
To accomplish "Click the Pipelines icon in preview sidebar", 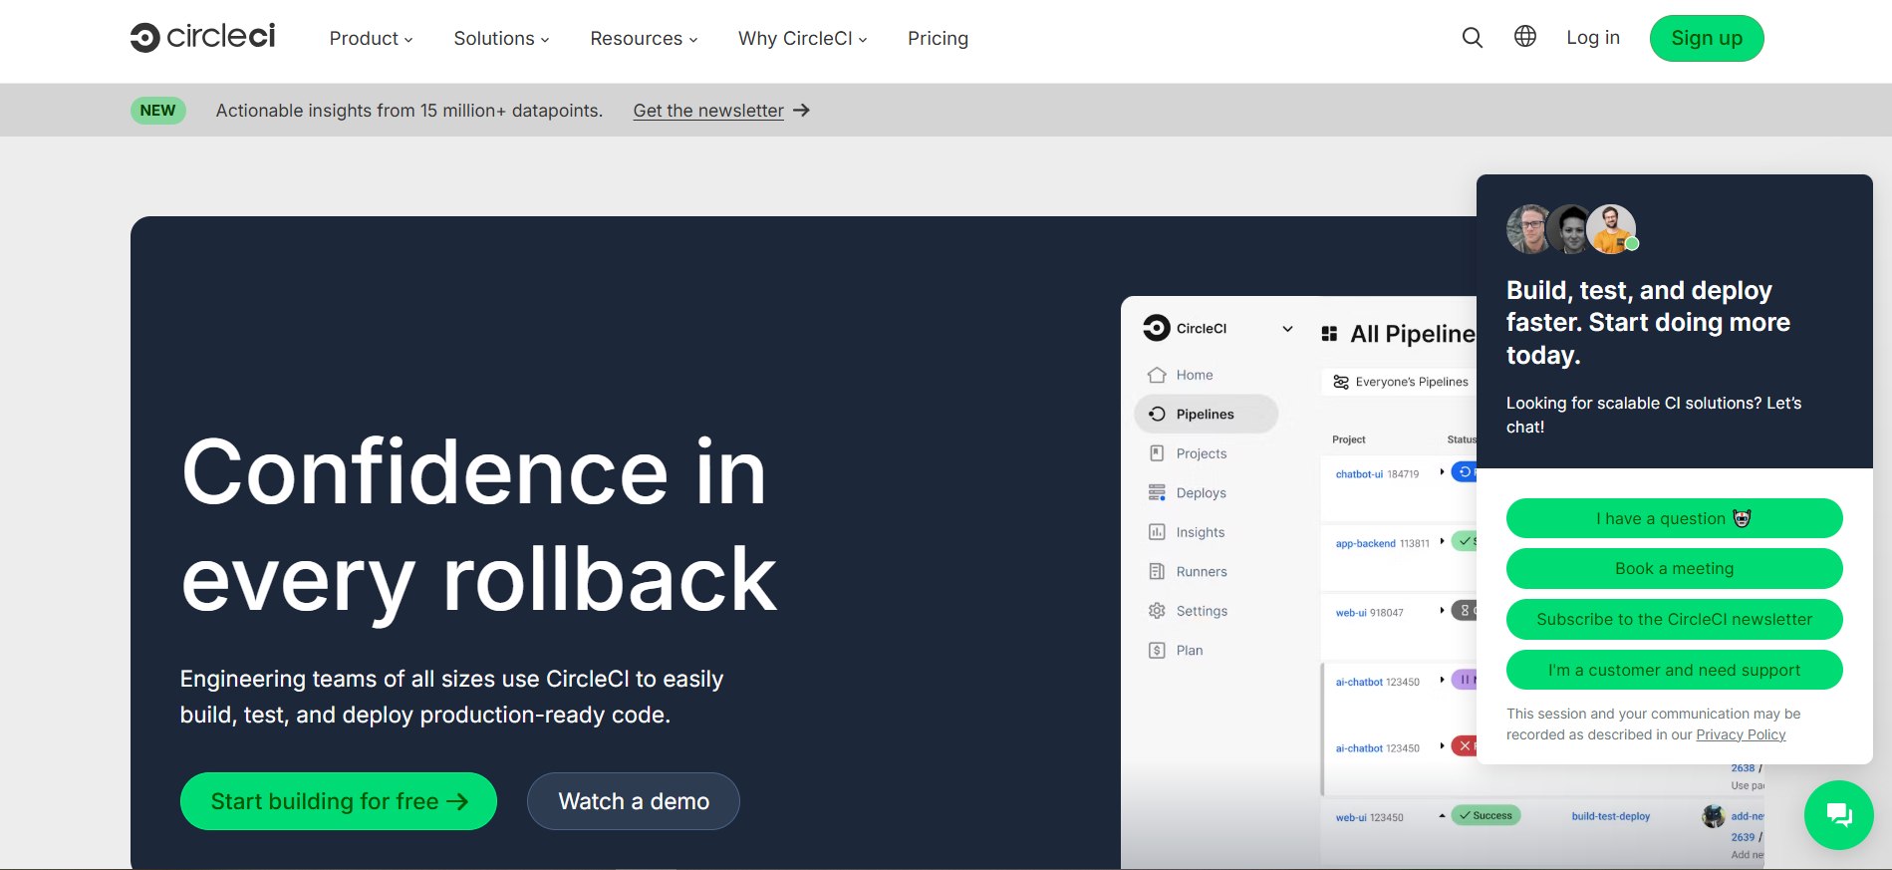I will pos(1157,414).
